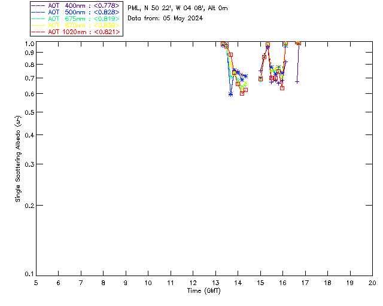Click y-axis tick label 0.5
The height and width of the screenshot is (306, 383).
click(x=29, y=112)
